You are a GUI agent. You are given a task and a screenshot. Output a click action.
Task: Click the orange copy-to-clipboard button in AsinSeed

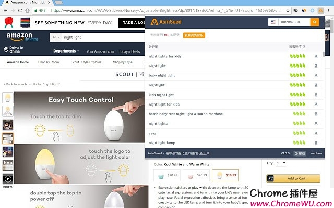[194, 35]
